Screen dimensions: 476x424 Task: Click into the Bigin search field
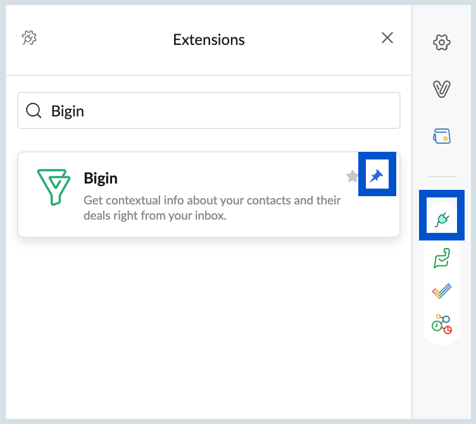[209, 111]
